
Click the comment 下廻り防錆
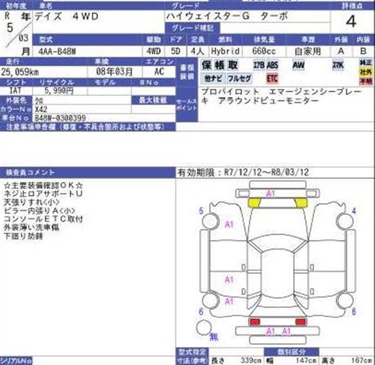pyautogui.click(x=23, y=236)
